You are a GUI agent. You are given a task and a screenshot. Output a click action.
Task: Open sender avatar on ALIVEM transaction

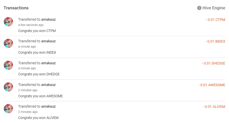coord(8,109)
